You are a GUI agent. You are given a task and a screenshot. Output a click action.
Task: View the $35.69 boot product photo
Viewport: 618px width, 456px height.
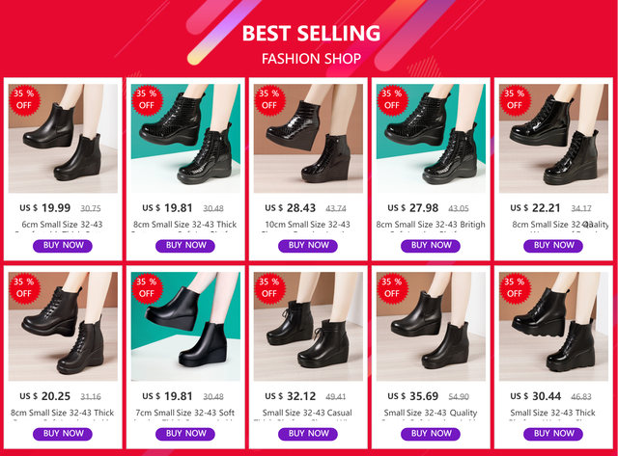point(432,327)
